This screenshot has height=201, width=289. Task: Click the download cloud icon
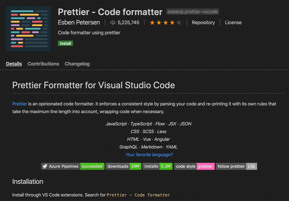point(113,23)
